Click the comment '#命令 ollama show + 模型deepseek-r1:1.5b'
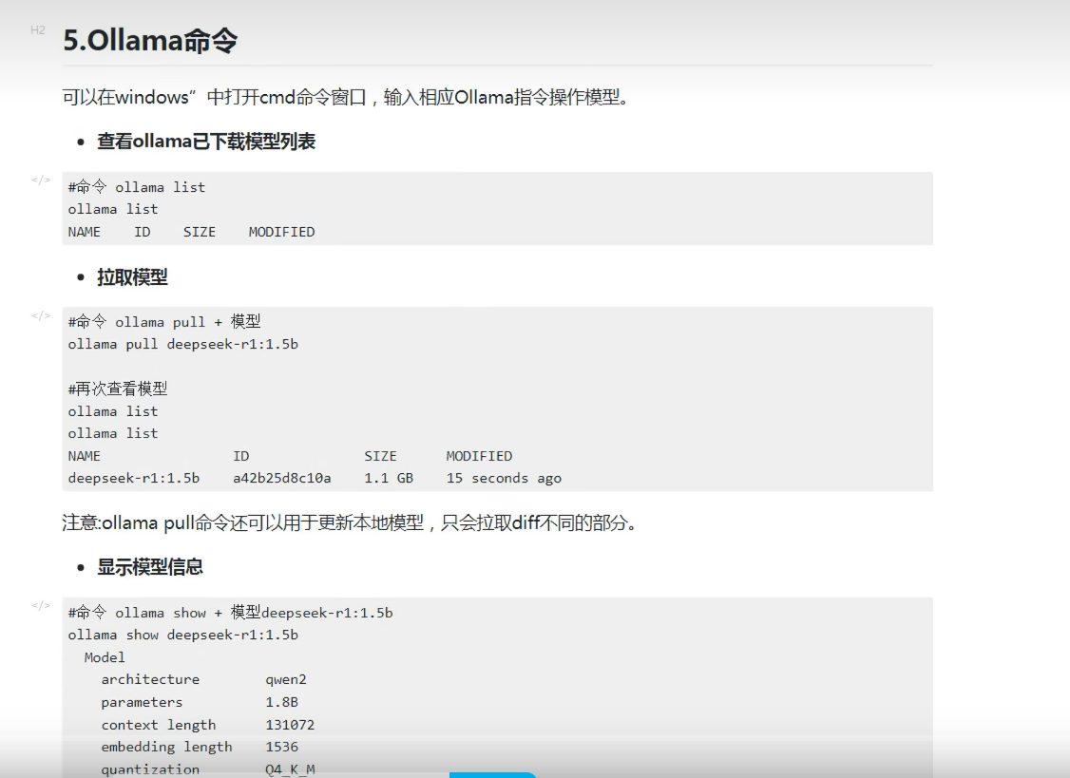The width and height of the screenshot is (1070, 778). point(231,612)
